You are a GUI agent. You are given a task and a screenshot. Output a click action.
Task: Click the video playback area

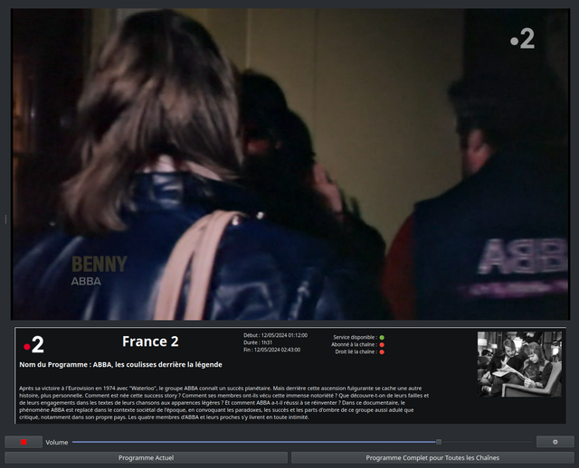point(290,164)
